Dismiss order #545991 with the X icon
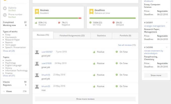The height and width of the screenshot is (104, 171). click(x=166, y=22)
